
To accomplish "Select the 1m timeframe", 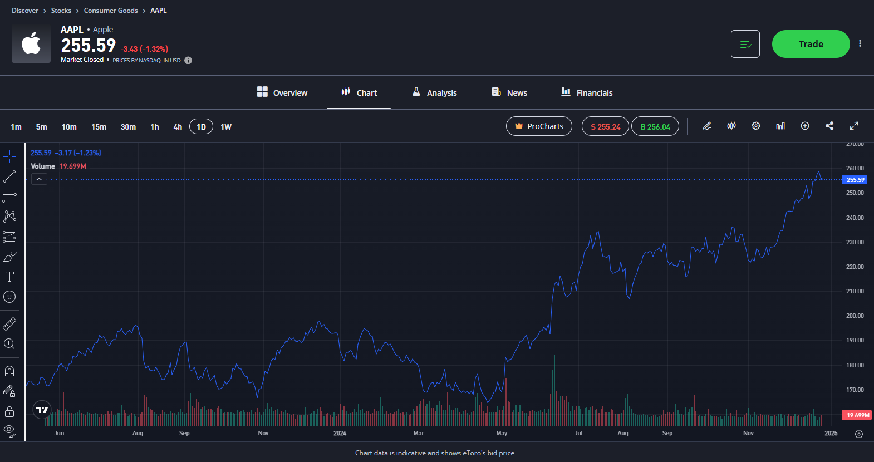I will coord(16,127).
